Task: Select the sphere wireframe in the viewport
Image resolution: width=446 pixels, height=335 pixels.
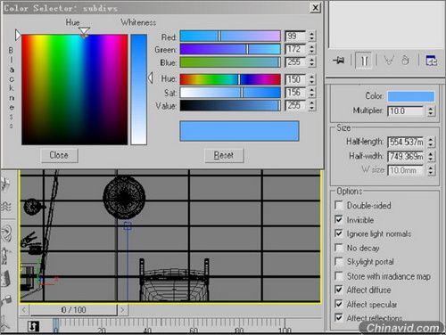Action: [x=124, y=197]
